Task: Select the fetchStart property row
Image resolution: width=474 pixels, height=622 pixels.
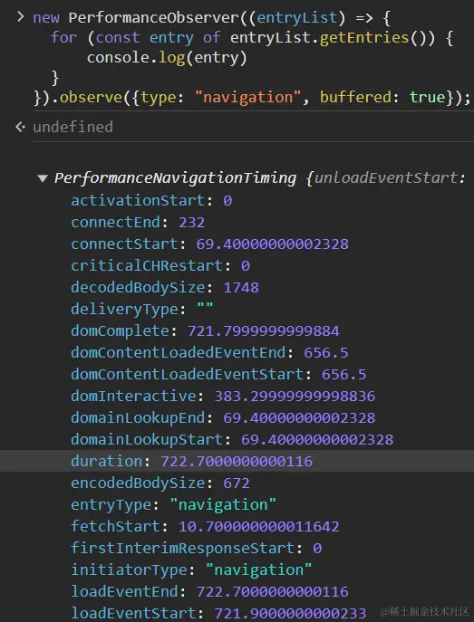Action: pos(205,526)
